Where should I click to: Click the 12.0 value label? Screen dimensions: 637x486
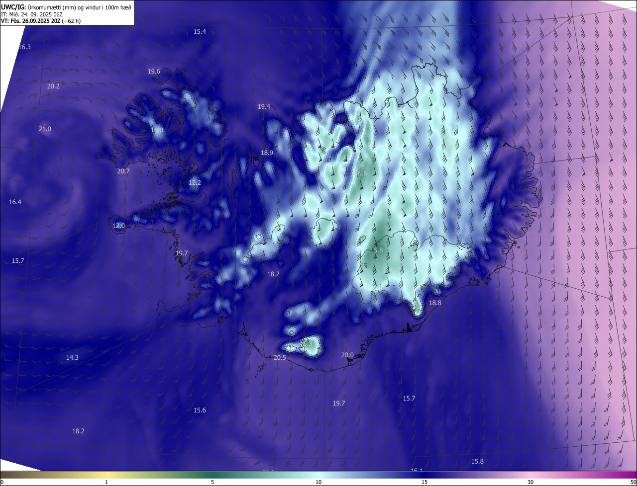pos(118,226)
